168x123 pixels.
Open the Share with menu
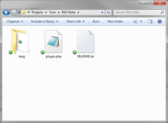pyautogui.click(x=75, y=21)
